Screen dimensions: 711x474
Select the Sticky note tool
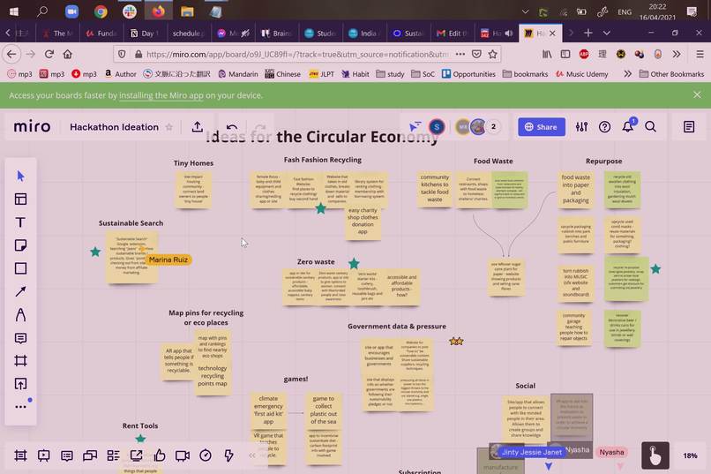click(x=20, y=245)
